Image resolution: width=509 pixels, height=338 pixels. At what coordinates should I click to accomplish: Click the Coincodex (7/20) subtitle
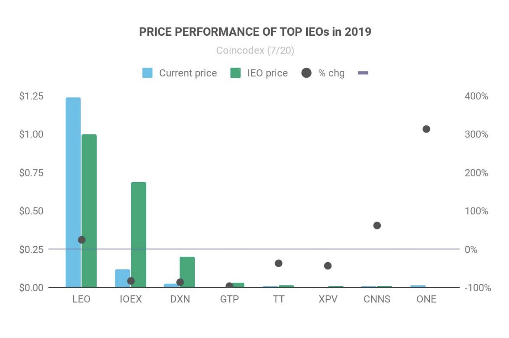click(x=255, y=51)
